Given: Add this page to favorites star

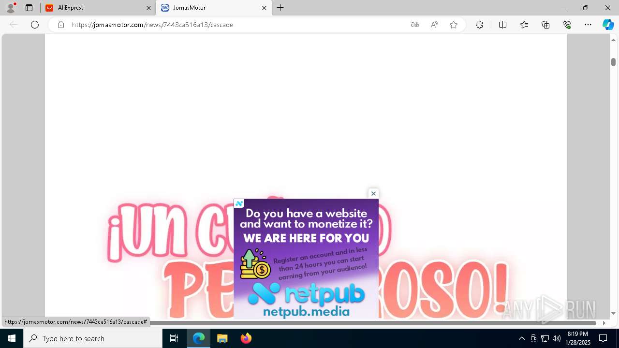Looking at the screenshot, I should tap(454, 25).
